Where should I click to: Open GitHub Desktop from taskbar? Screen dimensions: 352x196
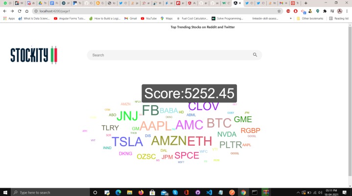(198, 193)
